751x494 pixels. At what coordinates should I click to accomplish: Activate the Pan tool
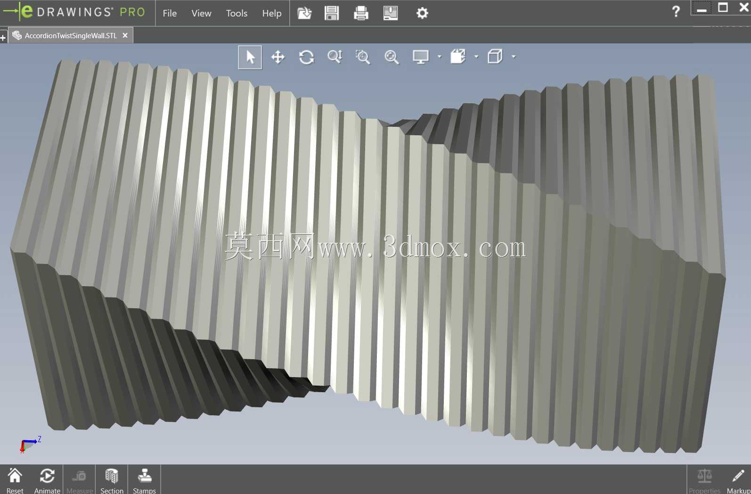(278, 58)
